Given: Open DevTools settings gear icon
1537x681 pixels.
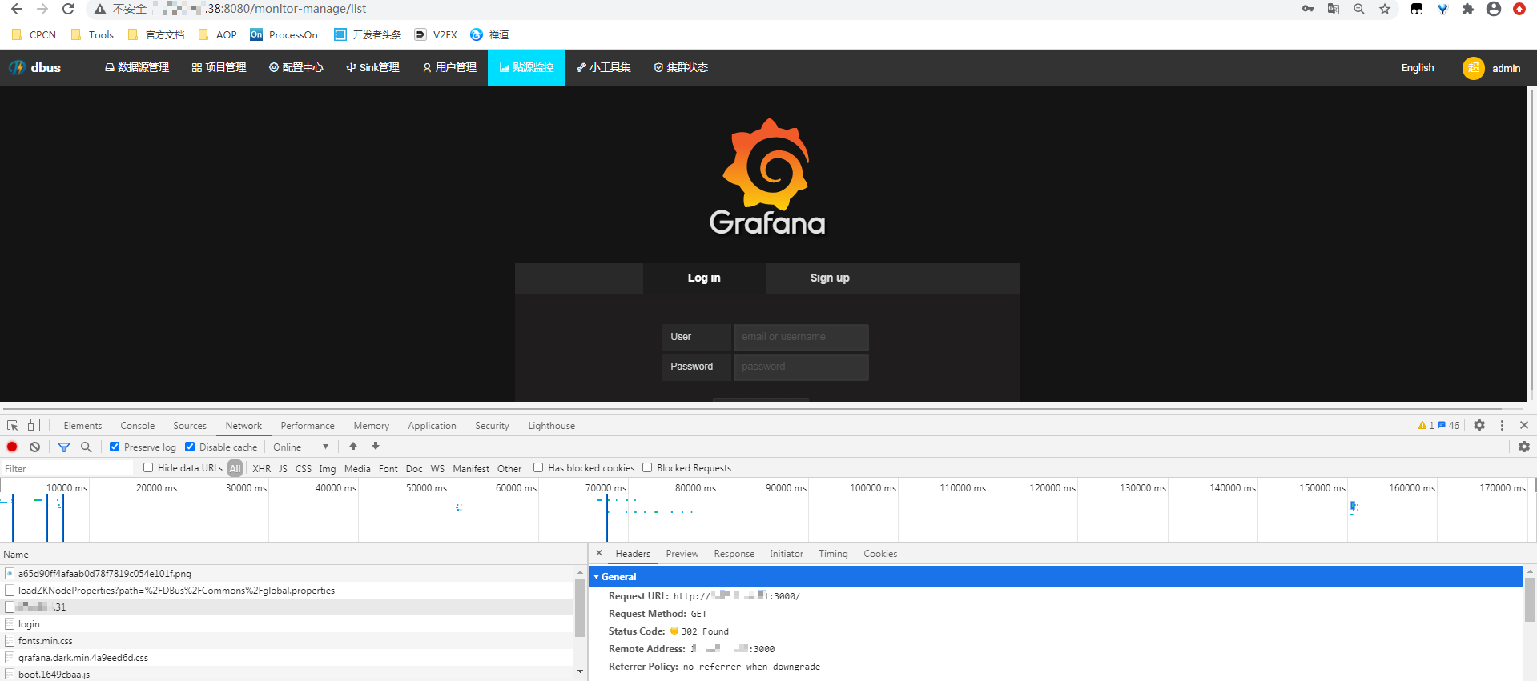Looking at the screenshot, I should tap(1479, 425).
